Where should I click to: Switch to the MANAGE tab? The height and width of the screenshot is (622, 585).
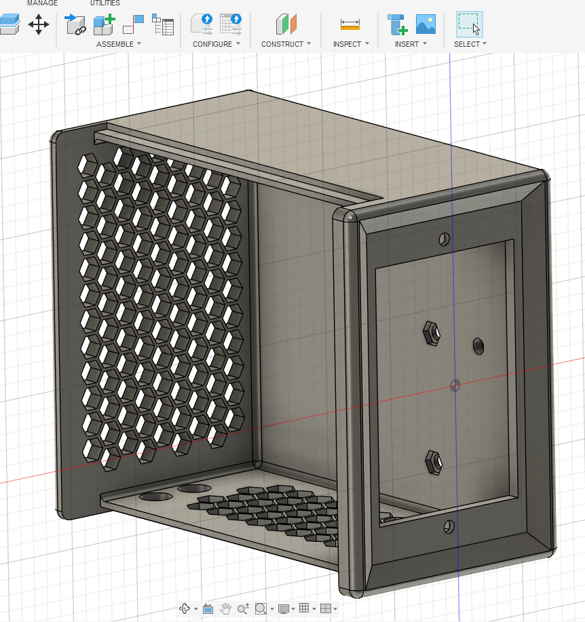click(x=42, y=3)
